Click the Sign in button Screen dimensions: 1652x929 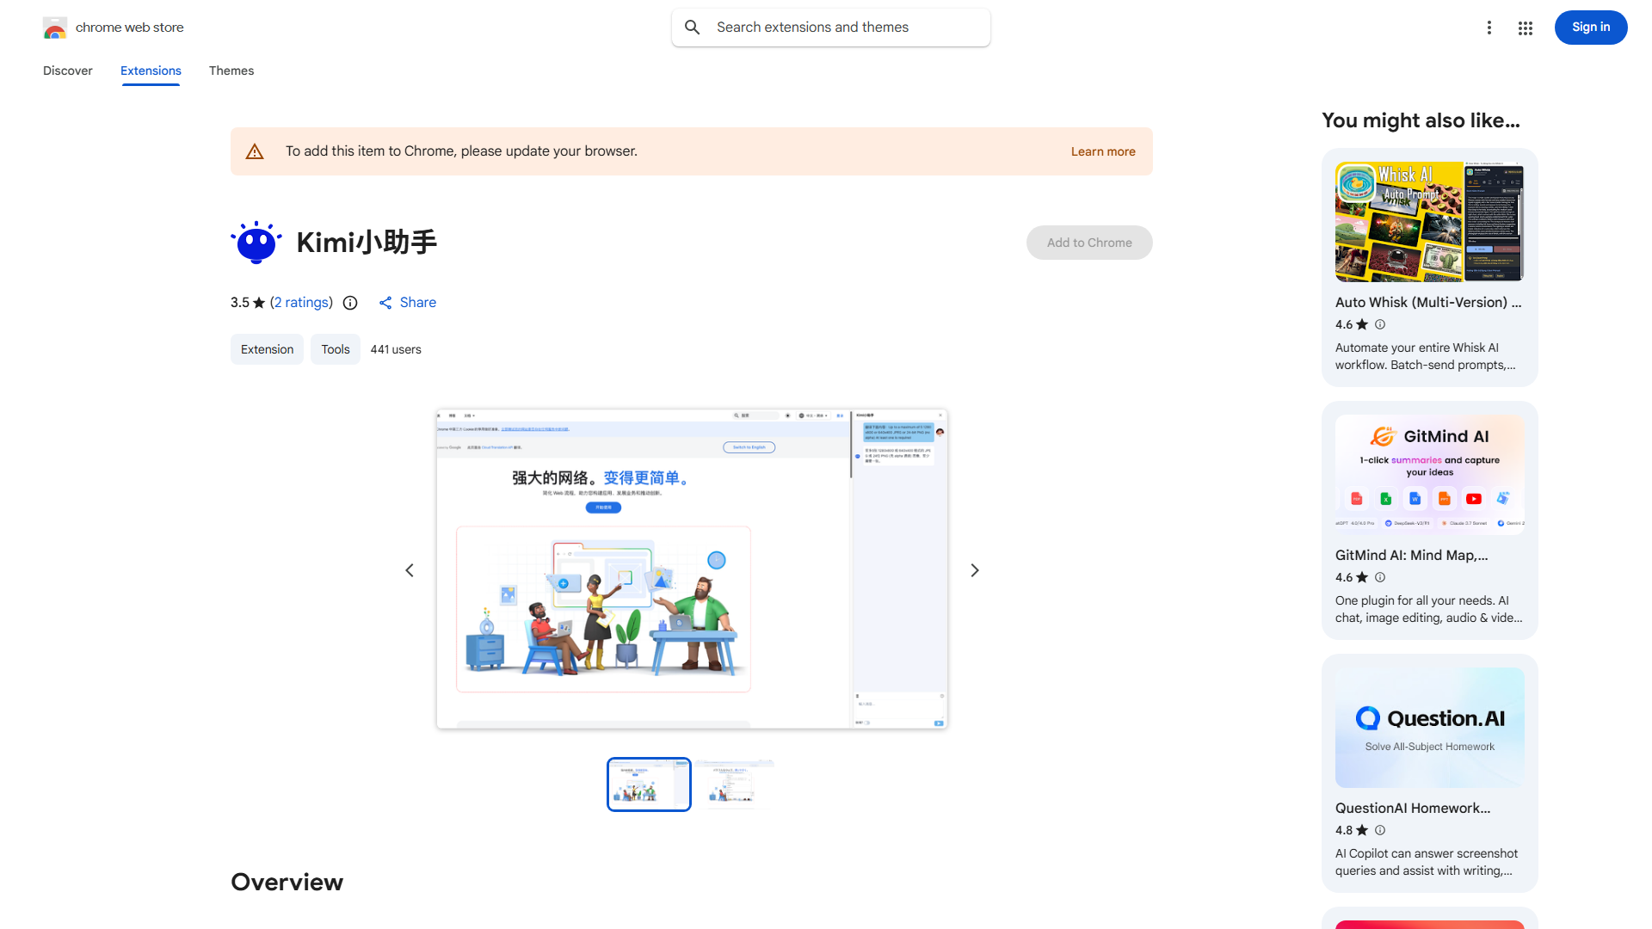click(x=1590, y=27)
